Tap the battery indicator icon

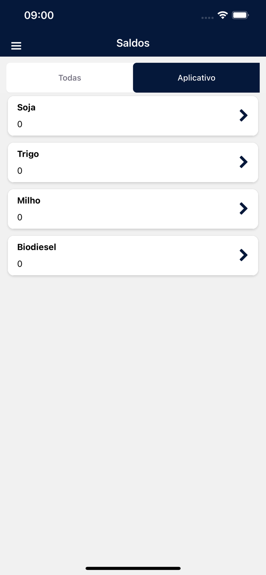(x=240, y=15)
